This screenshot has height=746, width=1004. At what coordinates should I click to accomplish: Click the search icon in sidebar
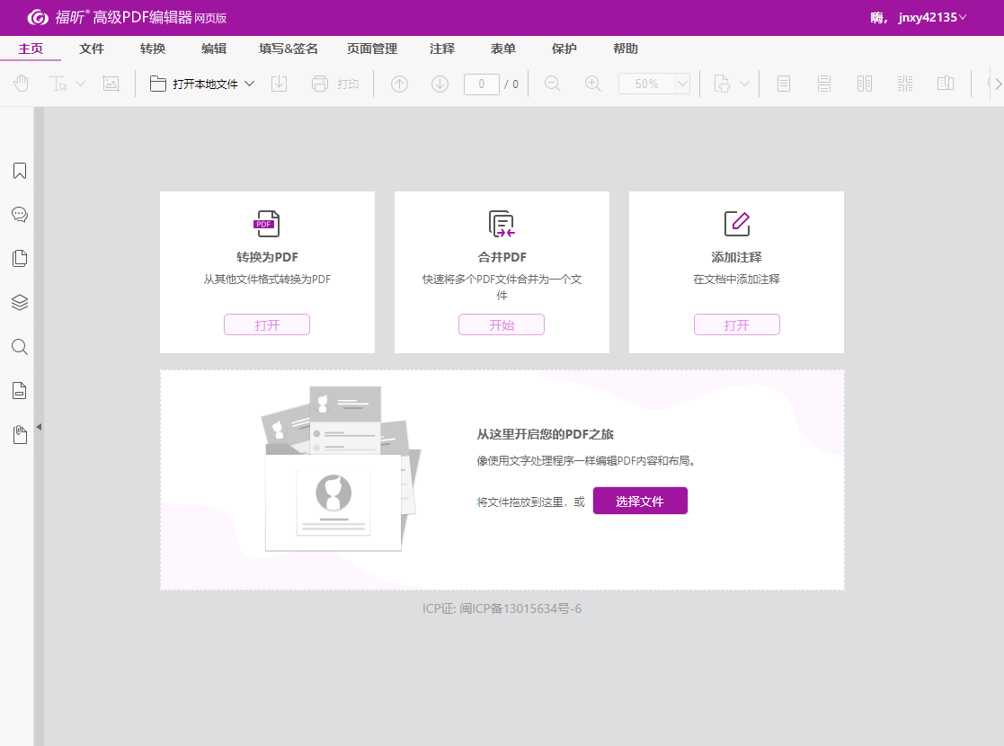[19, 347]
